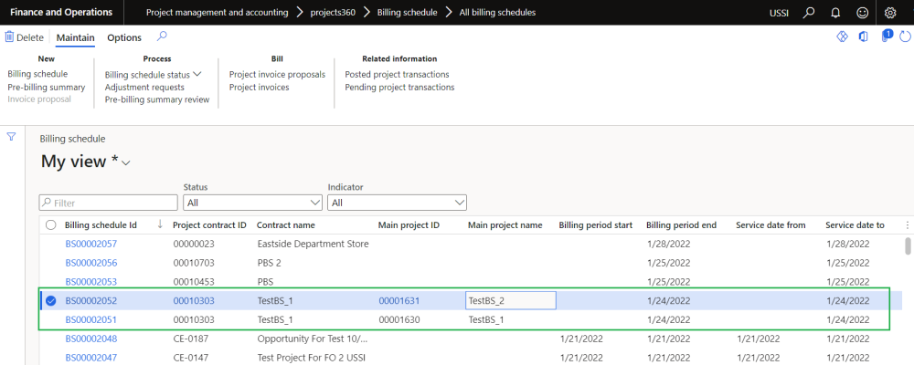The image size is (914, 365).
Task: Expand the My view selector chevron
Action: tap(126, 163)
